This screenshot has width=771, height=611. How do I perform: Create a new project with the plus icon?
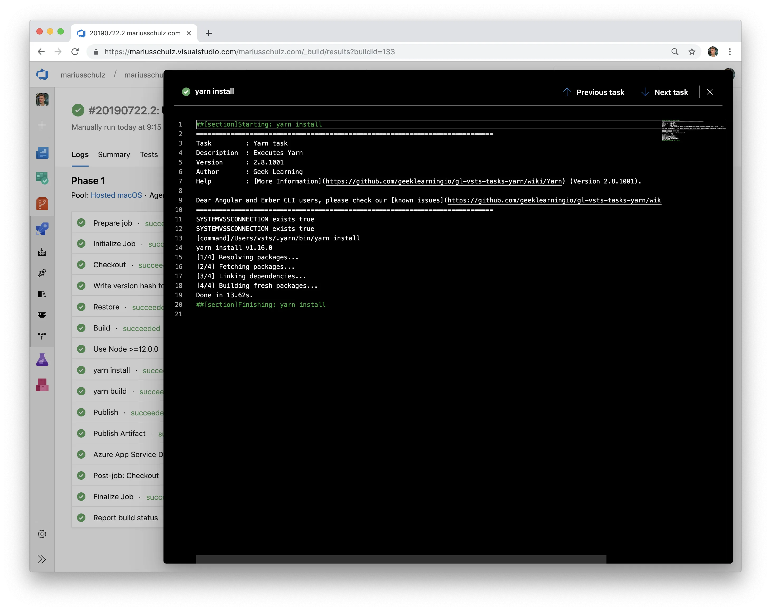(42, 125)
